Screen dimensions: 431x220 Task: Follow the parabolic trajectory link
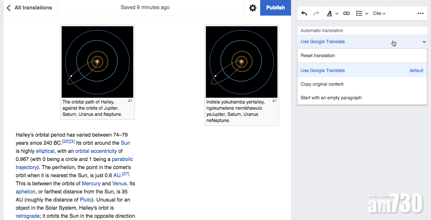(122, 159)
